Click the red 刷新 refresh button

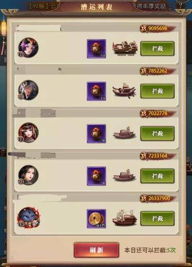point(96,250)
